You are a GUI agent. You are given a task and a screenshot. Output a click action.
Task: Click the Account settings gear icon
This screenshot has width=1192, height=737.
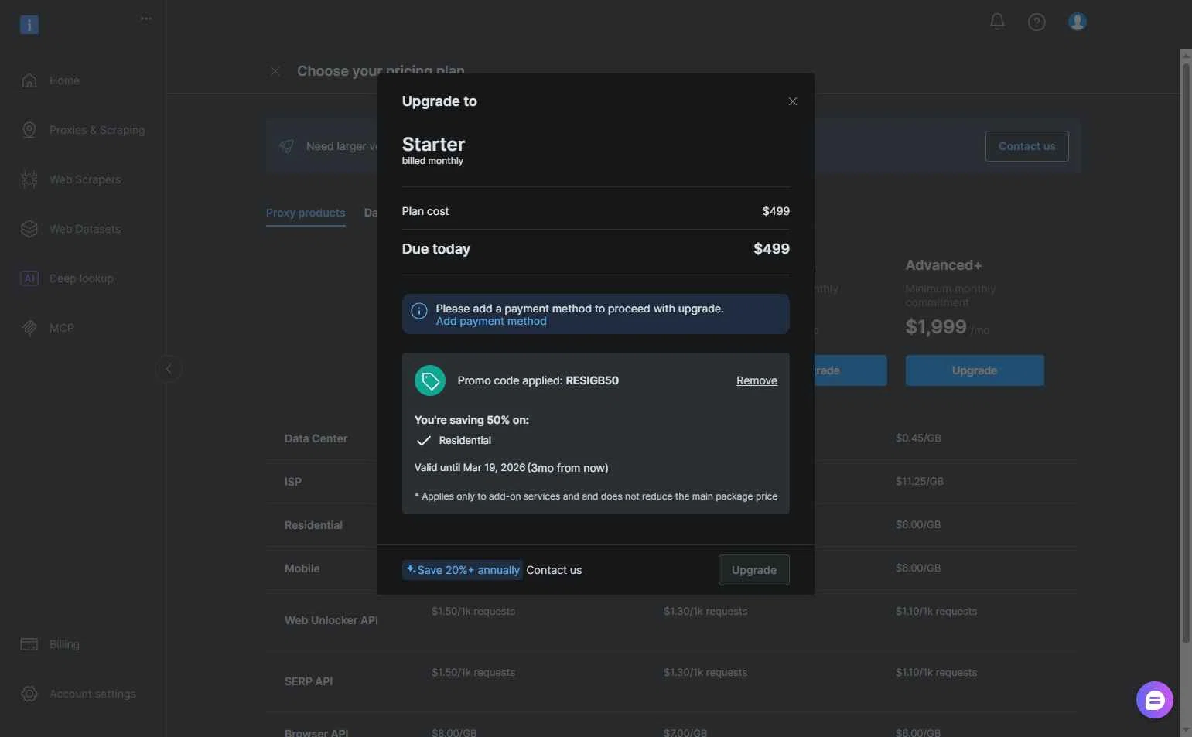point(29,694)
